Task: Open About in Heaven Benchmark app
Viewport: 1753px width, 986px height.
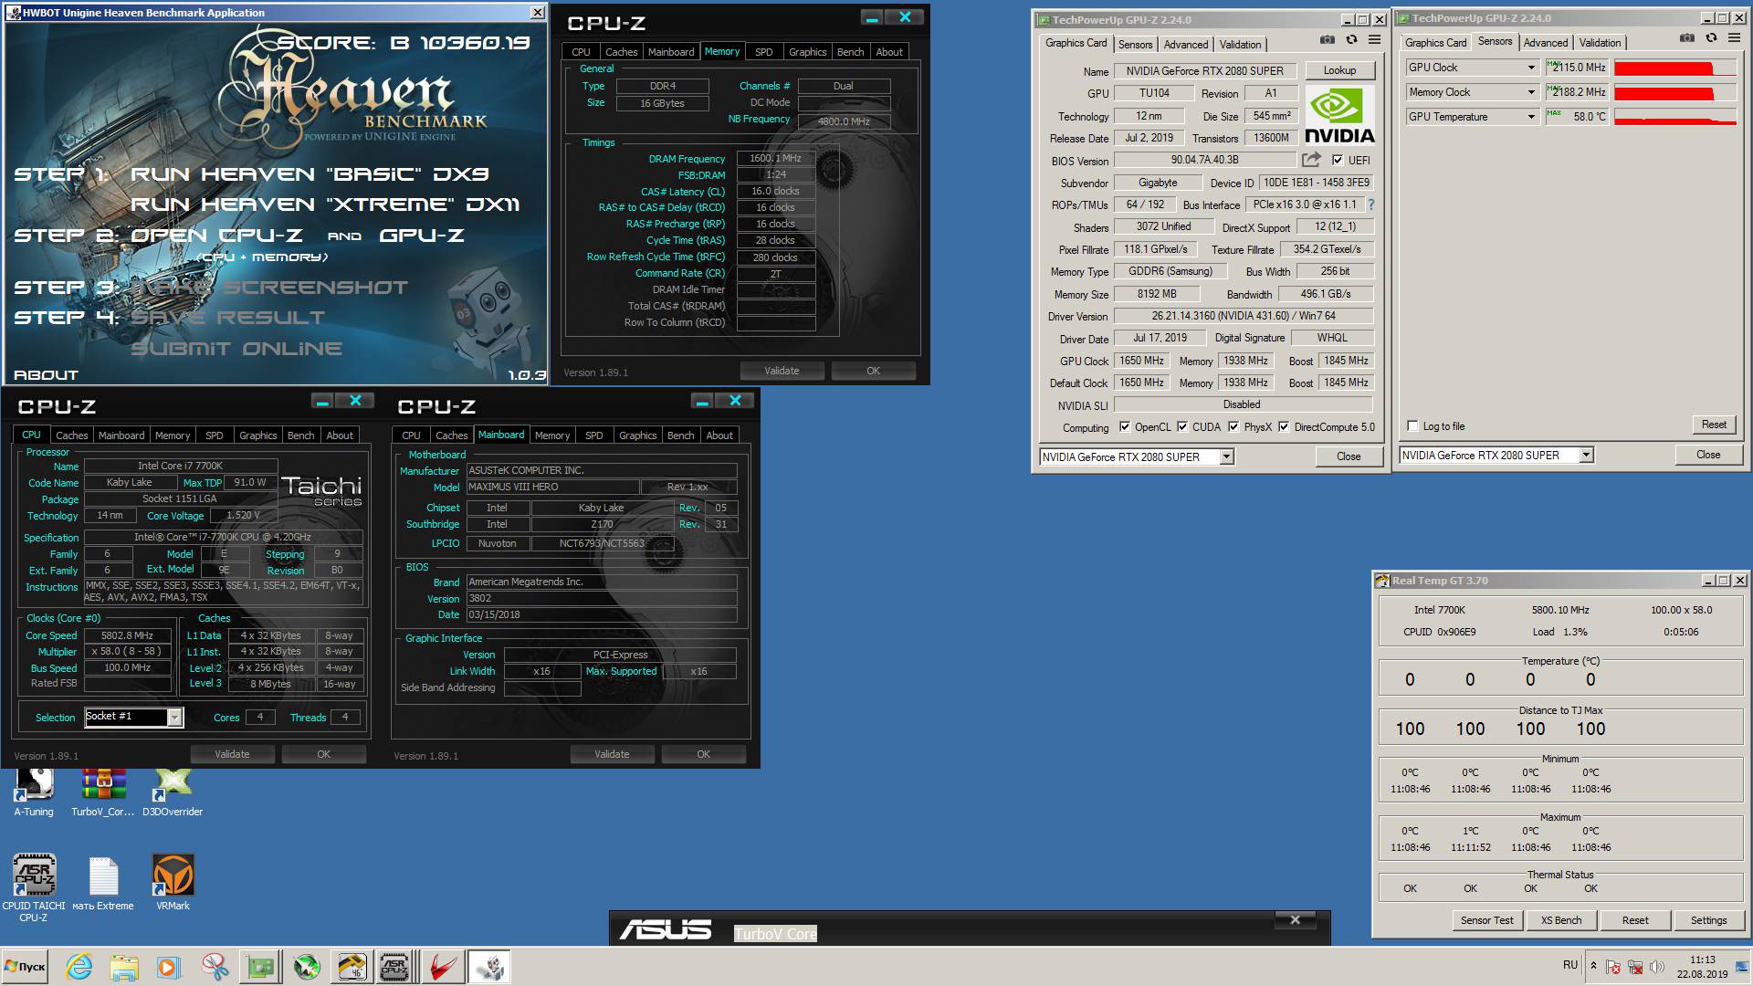Action: [x=46, y=375]
